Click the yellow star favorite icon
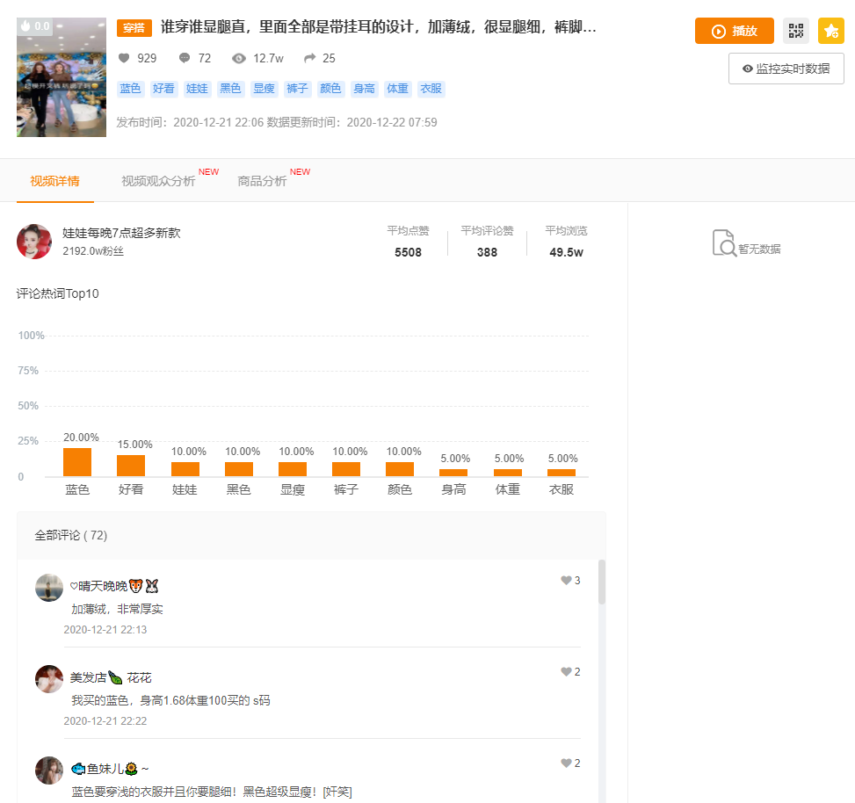The width and height of the screenshot is (855, 803). [x=830, y=31]
